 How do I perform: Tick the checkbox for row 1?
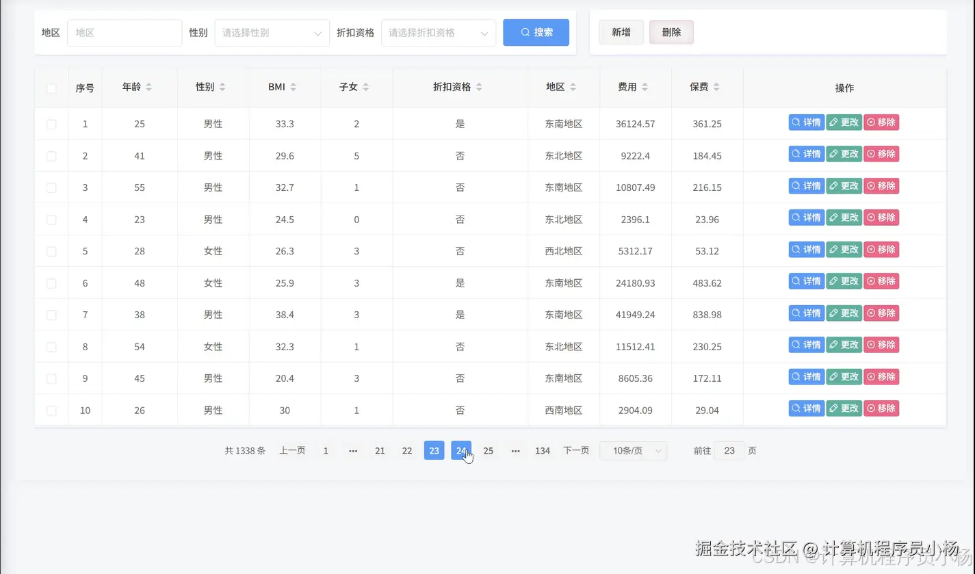point(51,125)
